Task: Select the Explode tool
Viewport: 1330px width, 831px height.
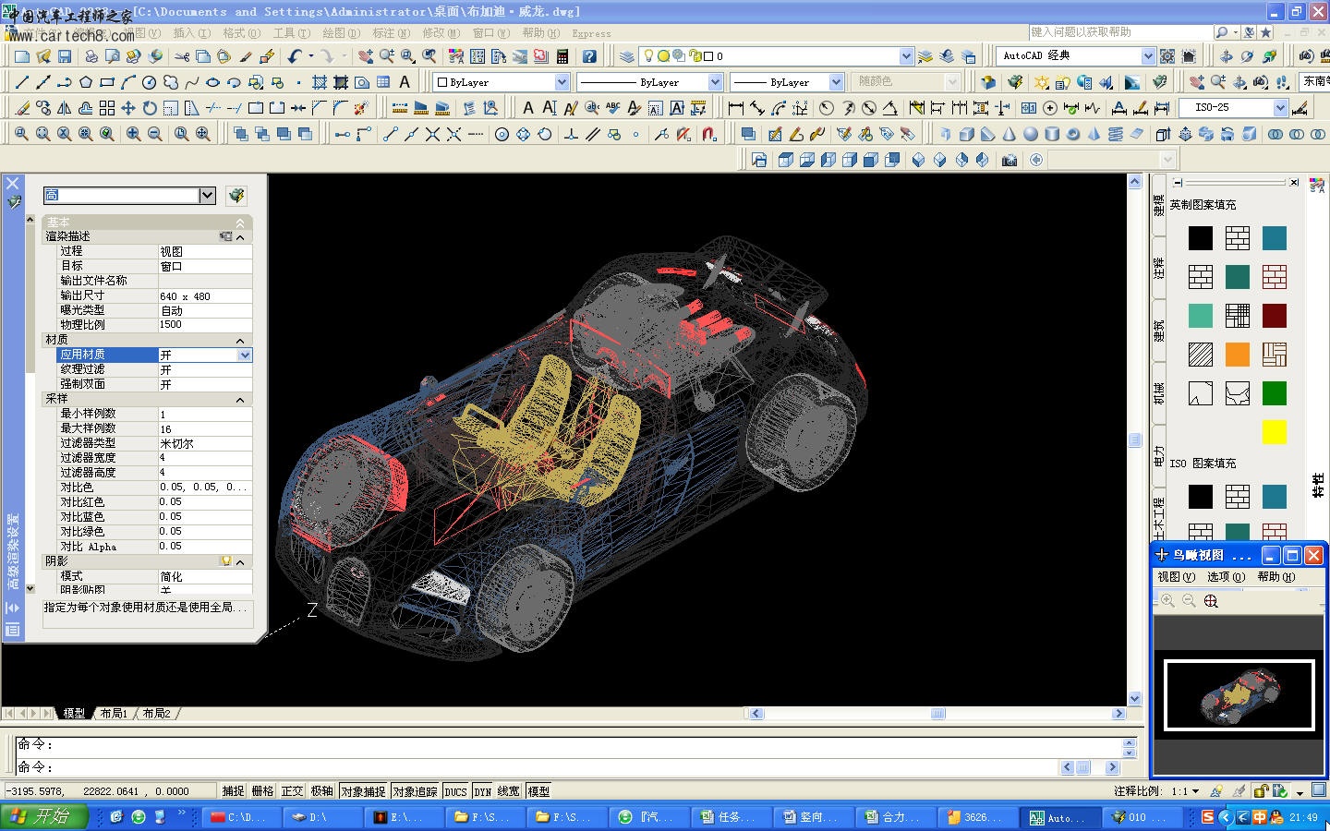Action: tap(361, 108)
